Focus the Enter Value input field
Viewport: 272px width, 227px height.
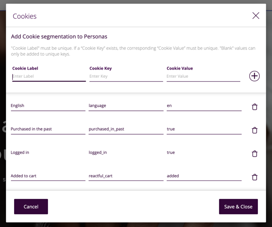[x=203, y=76]
